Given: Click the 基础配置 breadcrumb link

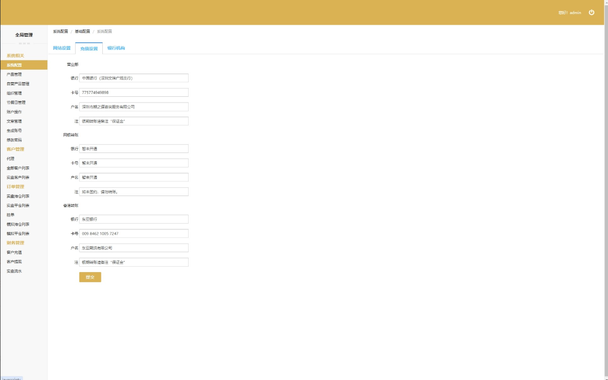Looking at the screenshot, I should pos(82,31).
